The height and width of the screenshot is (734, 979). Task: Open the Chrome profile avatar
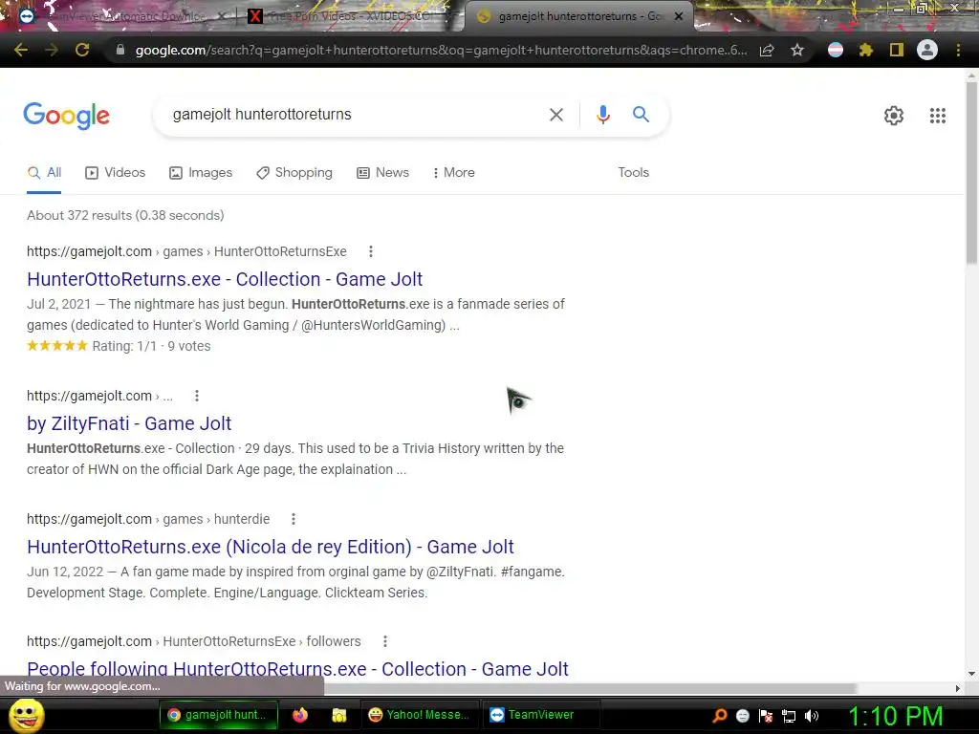927,50
